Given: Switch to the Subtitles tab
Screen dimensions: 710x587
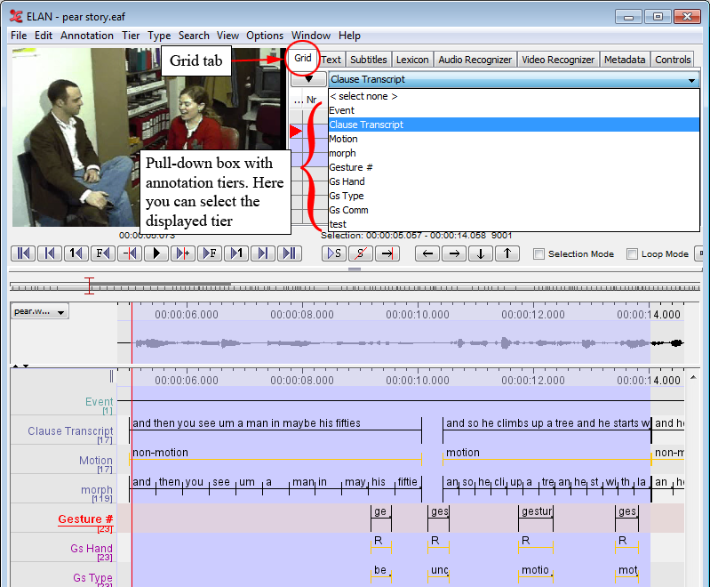Looking at the screenshot, I should [368, 60].
